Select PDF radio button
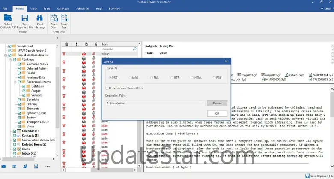The image size is (334, 179). pyautogui.click(x=214, y=78)
